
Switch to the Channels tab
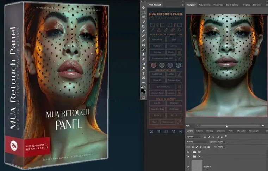click(x=221, y=131)
